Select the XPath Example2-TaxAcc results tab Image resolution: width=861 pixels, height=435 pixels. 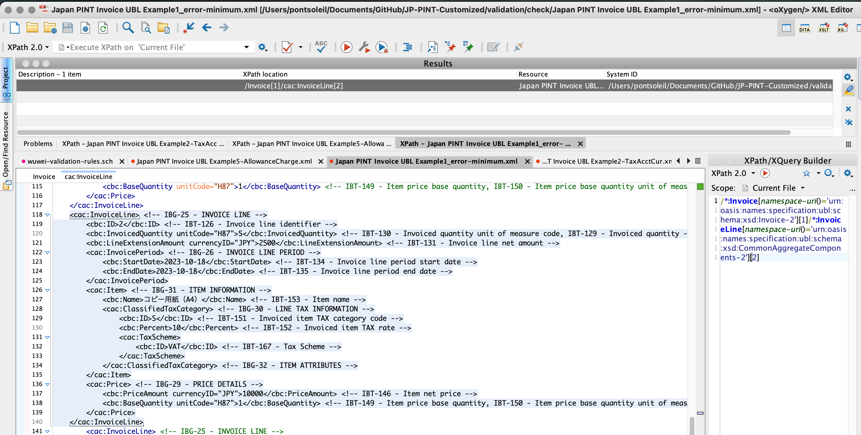coord(143,144)
